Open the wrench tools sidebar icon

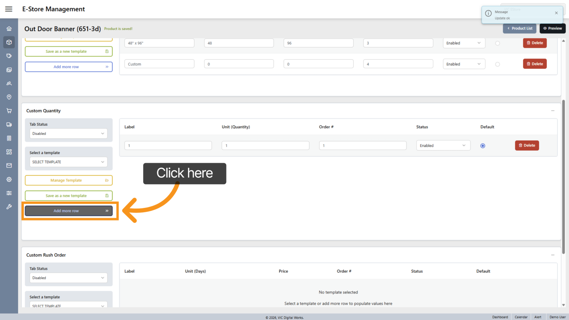(x=9, y=207)
